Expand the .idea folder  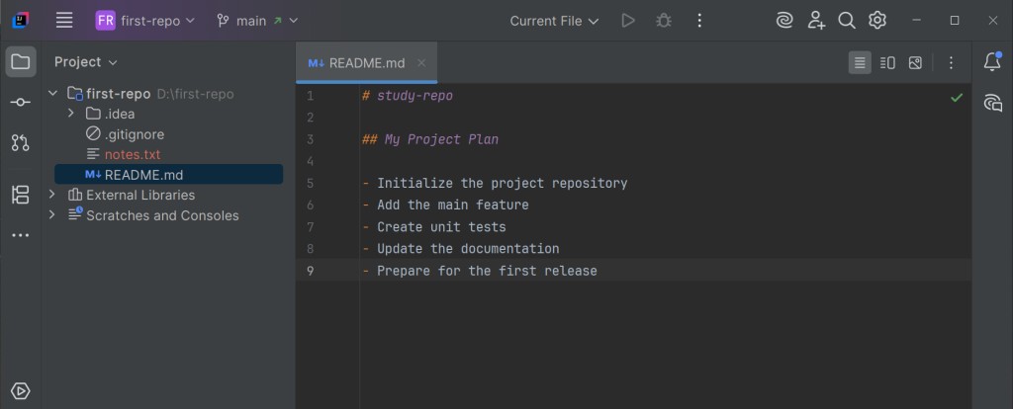click(x=71, y=115)
